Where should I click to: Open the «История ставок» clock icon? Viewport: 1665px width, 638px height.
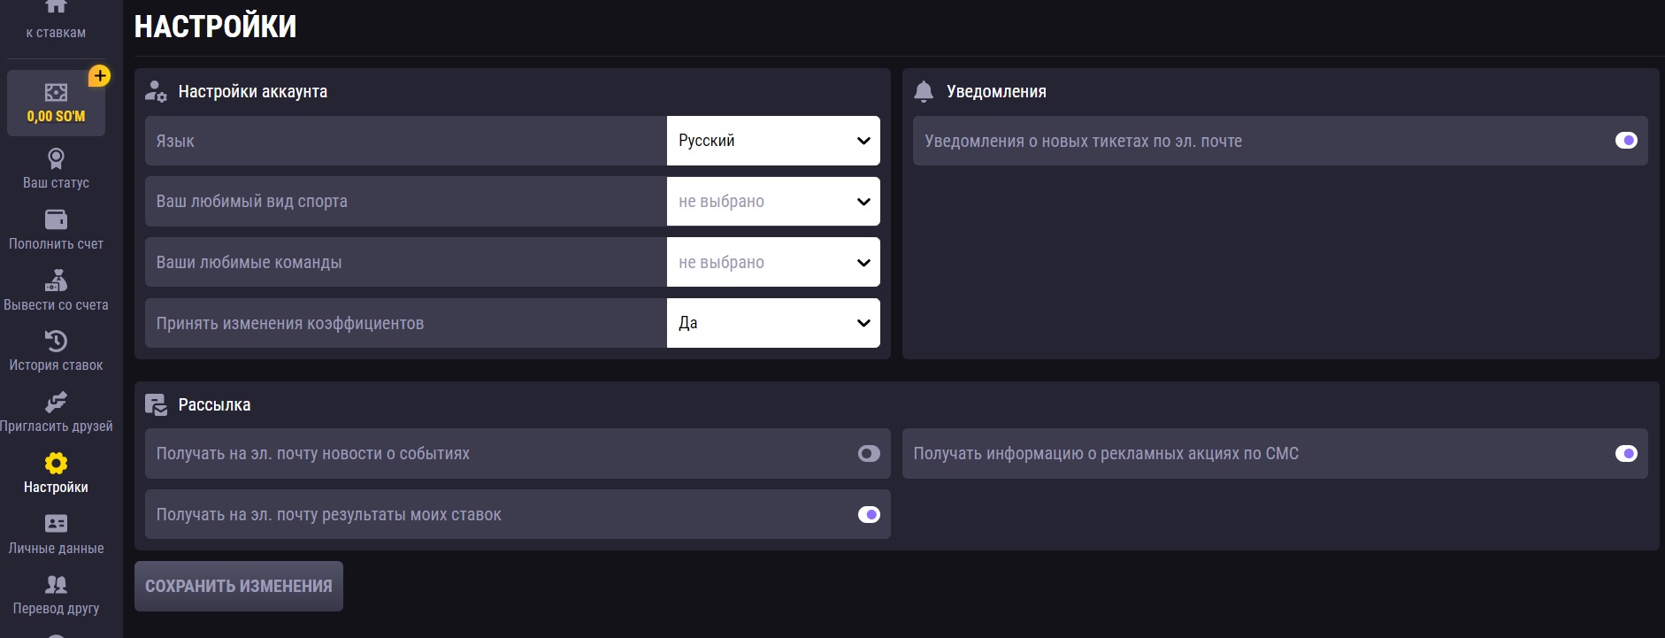(56, 341)
